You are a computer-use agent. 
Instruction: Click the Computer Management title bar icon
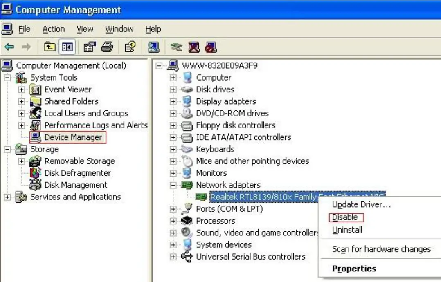pyautogui.click(x=7, y=9)
